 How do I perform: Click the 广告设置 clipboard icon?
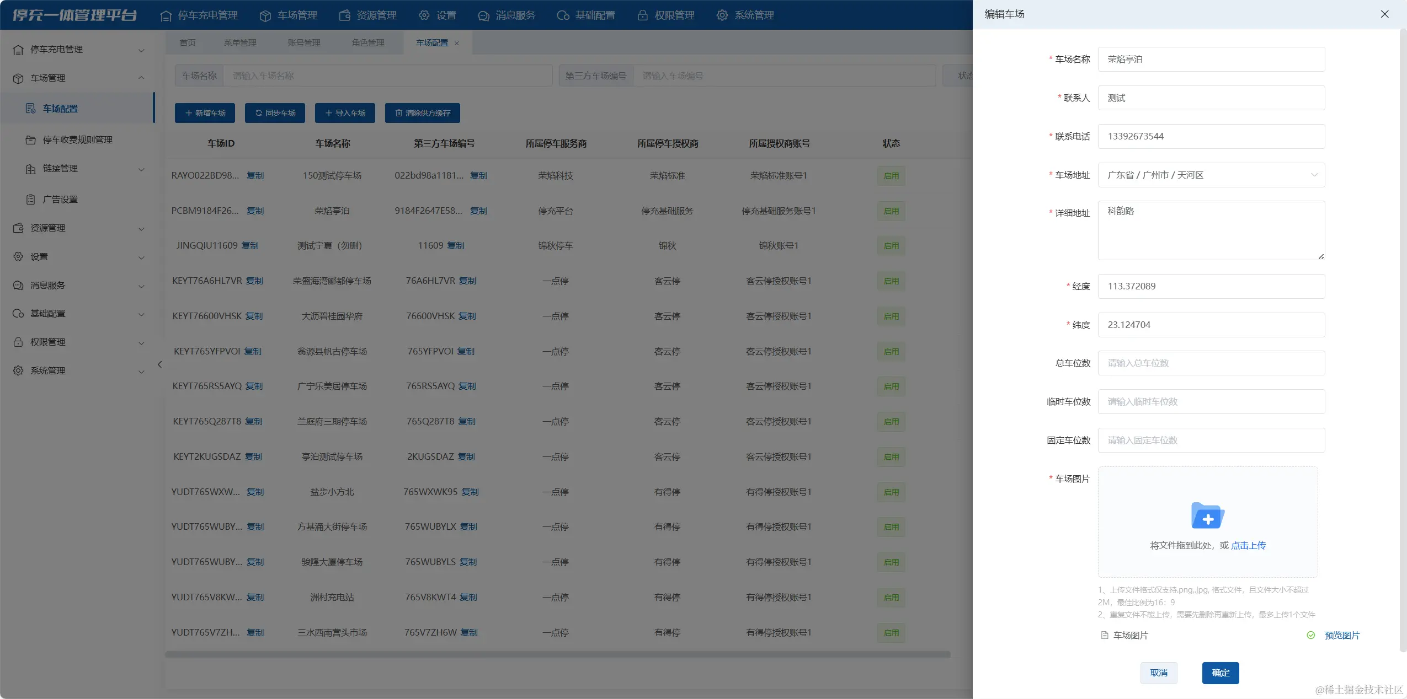(31, 199)
